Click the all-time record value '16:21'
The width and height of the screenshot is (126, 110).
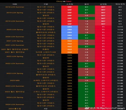coord(120,46)
